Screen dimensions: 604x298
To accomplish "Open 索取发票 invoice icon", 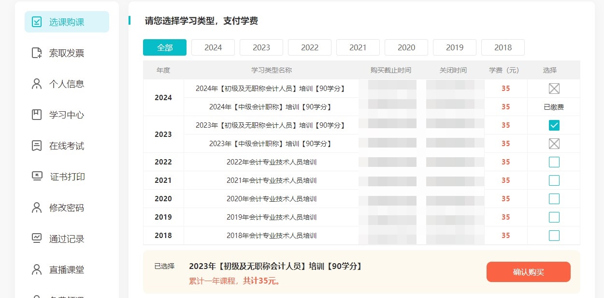I will pos(37,53).
